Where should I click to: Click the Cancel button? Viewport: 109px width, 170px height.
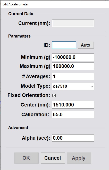pos(53,158)
